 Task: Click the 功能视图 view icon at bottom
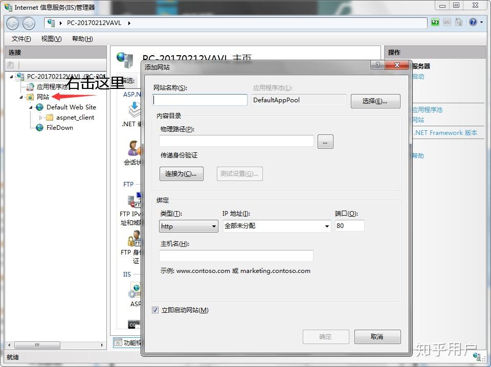pos(118,342)
